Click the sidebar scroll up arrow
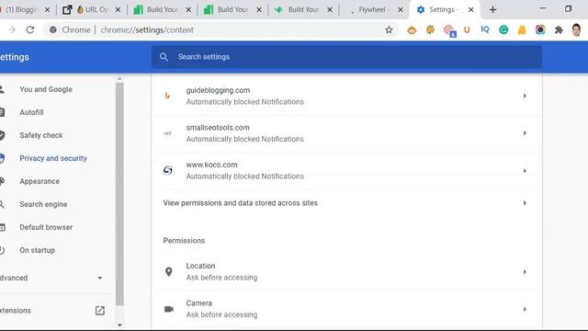The image size is (588, 331). coord(119,79)
